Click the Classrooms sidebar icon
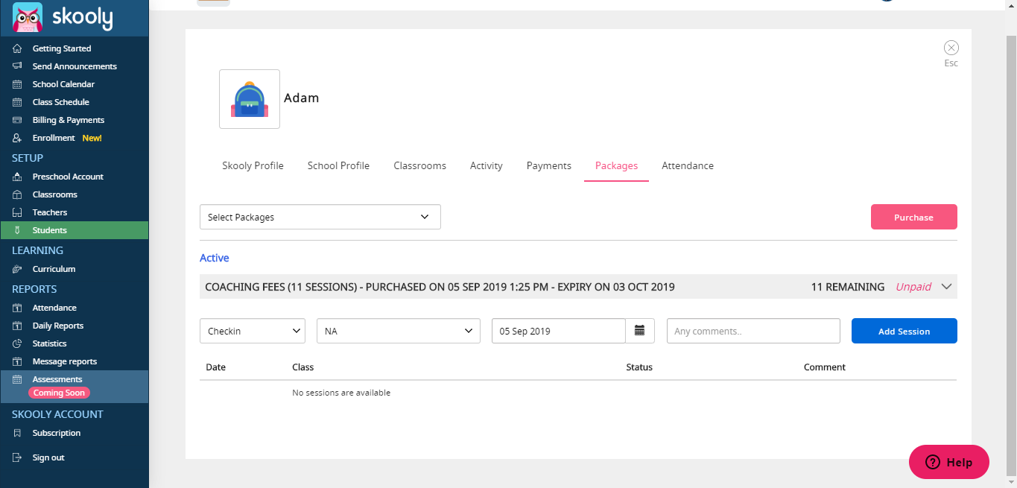The width and height of the screenshot is (1017, 488). (x=17, y=194)
